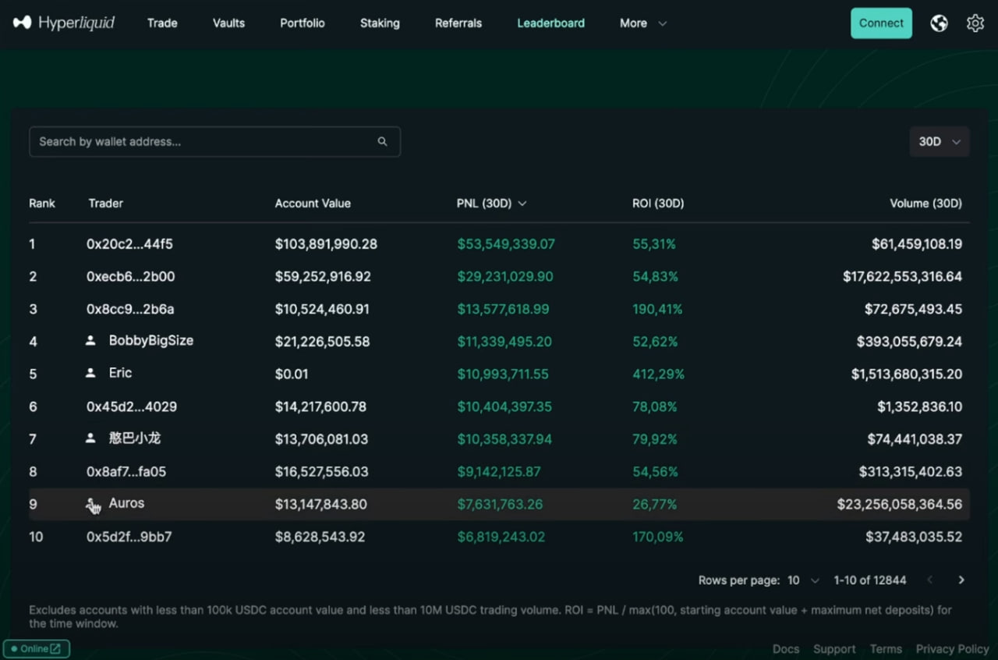
Task: Open the More navigation dropdown
Action: 642,23
